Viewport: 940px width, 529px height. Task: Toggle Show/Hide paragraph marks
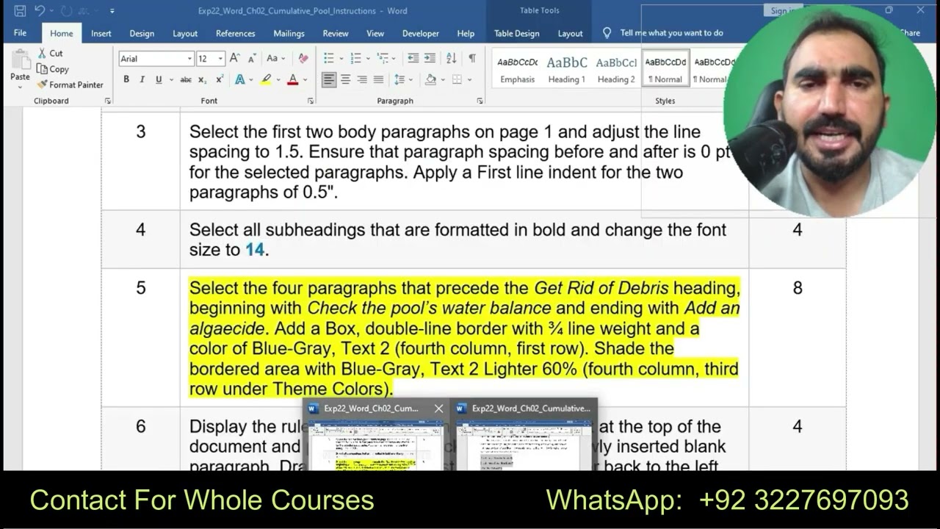point(472,58)
